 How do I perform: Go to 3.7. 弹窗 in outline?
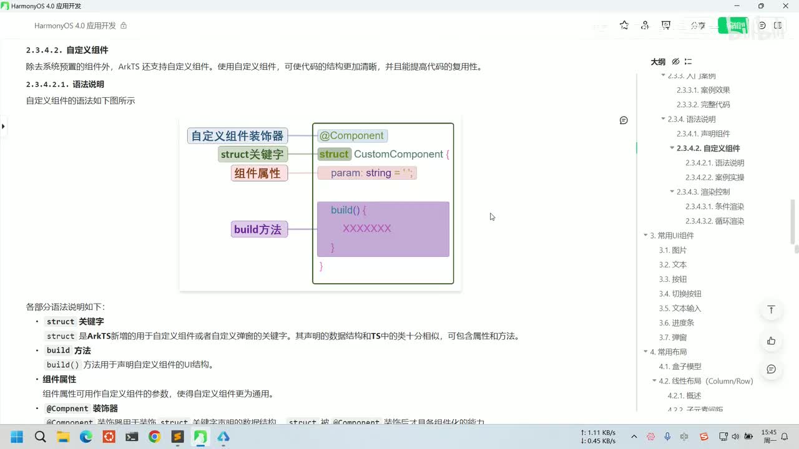coord(673,337)
